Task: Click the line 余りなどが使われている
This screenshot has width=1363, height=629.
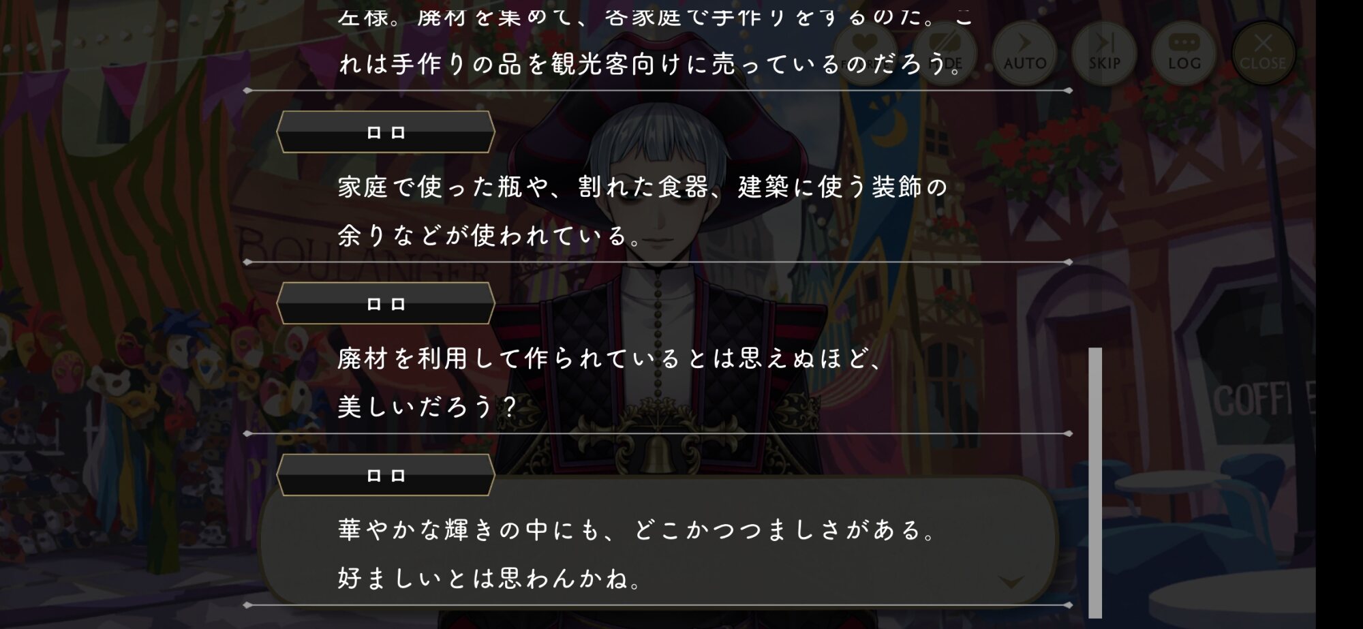Action: [491, 236]
